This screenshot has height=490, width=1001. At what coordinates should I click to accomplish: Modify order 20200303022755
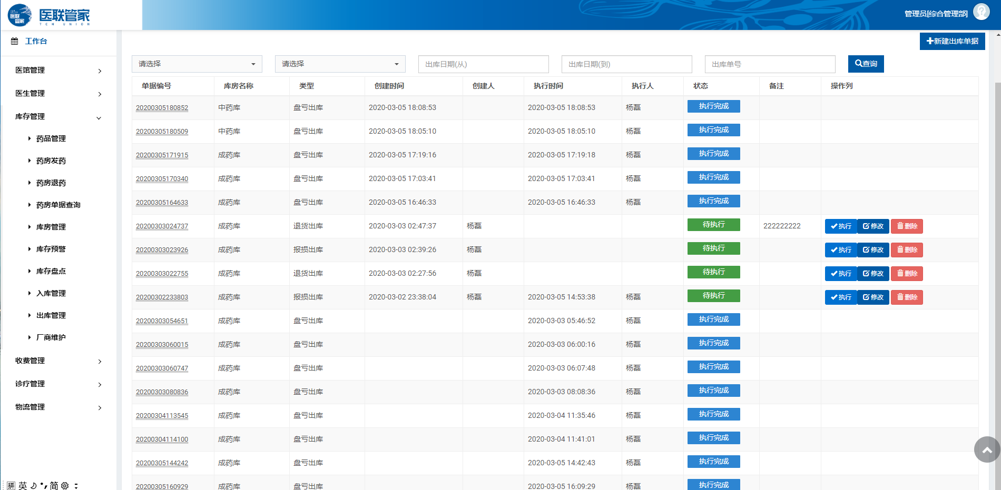[873, 274]
